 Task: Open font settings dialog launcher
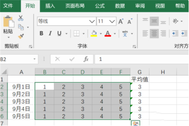point(134,46)
